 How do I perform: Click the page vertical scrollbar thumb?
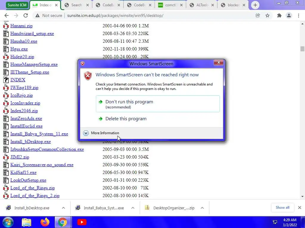[302, 49]
